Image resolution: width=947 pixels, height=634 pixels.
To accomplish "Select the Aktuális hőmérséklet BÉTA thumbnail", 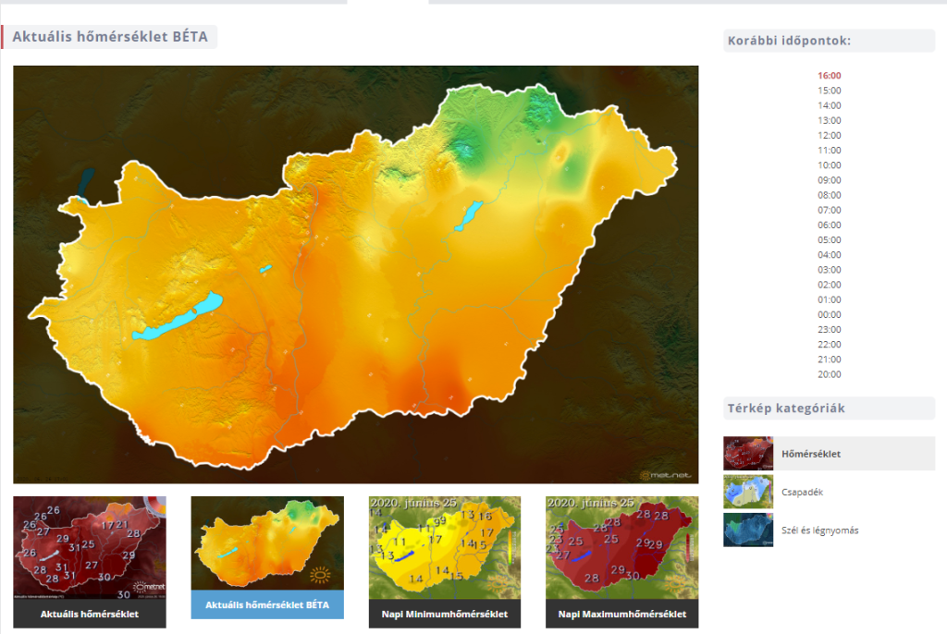I will [x=267, y=543].
